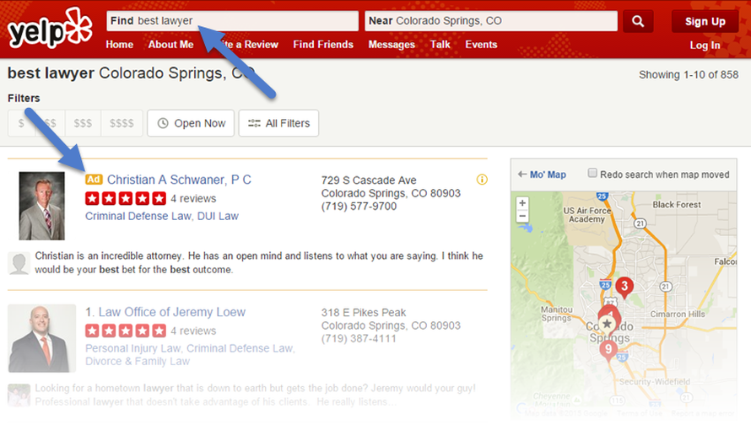Open About Me in the navigation bar
751x425 pixels.
coord(170,45)
